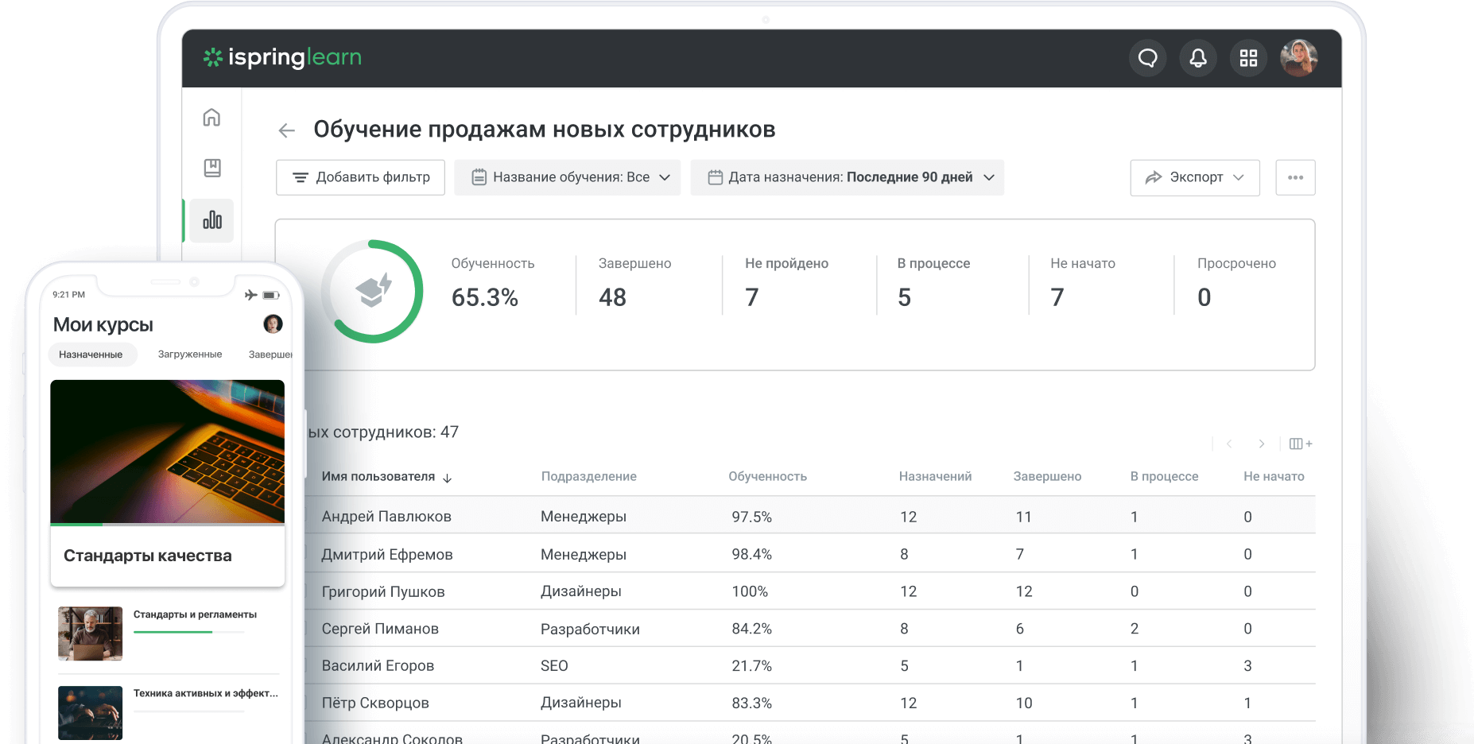This screenshot has width=1474, height=744.
Task: Open user Андрей Павлюков row
Action: coord(809,517)
